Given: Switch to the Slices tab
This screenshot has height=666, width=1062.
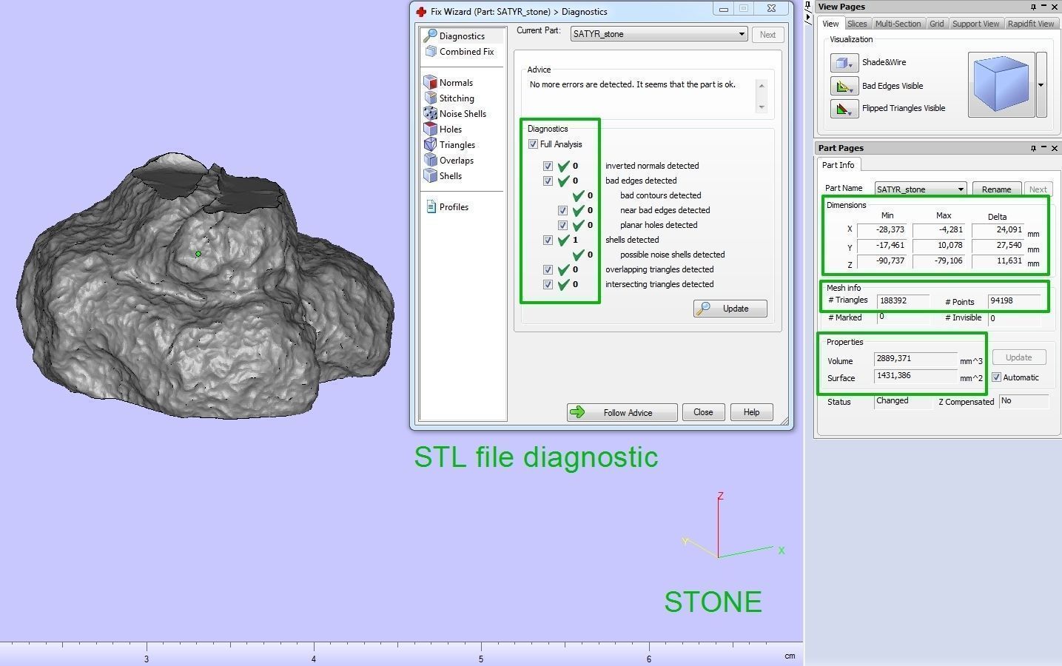Looking at the screenshot, I should pyautogui.click(x=857, y=24).
